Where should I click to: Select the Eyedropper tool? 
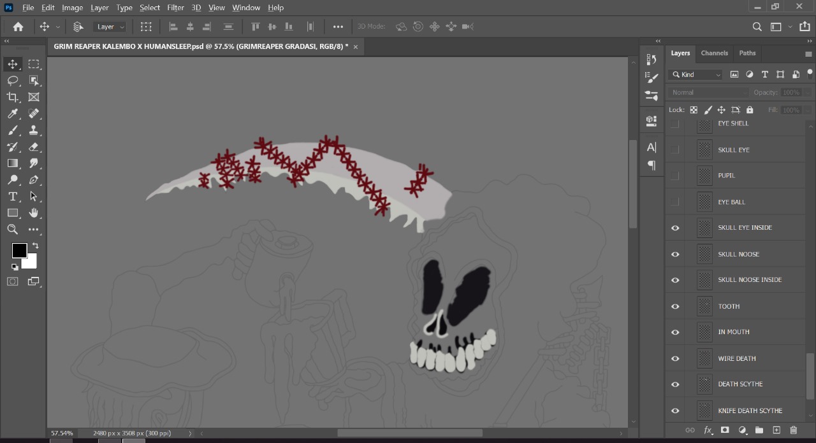pos(13,113)
